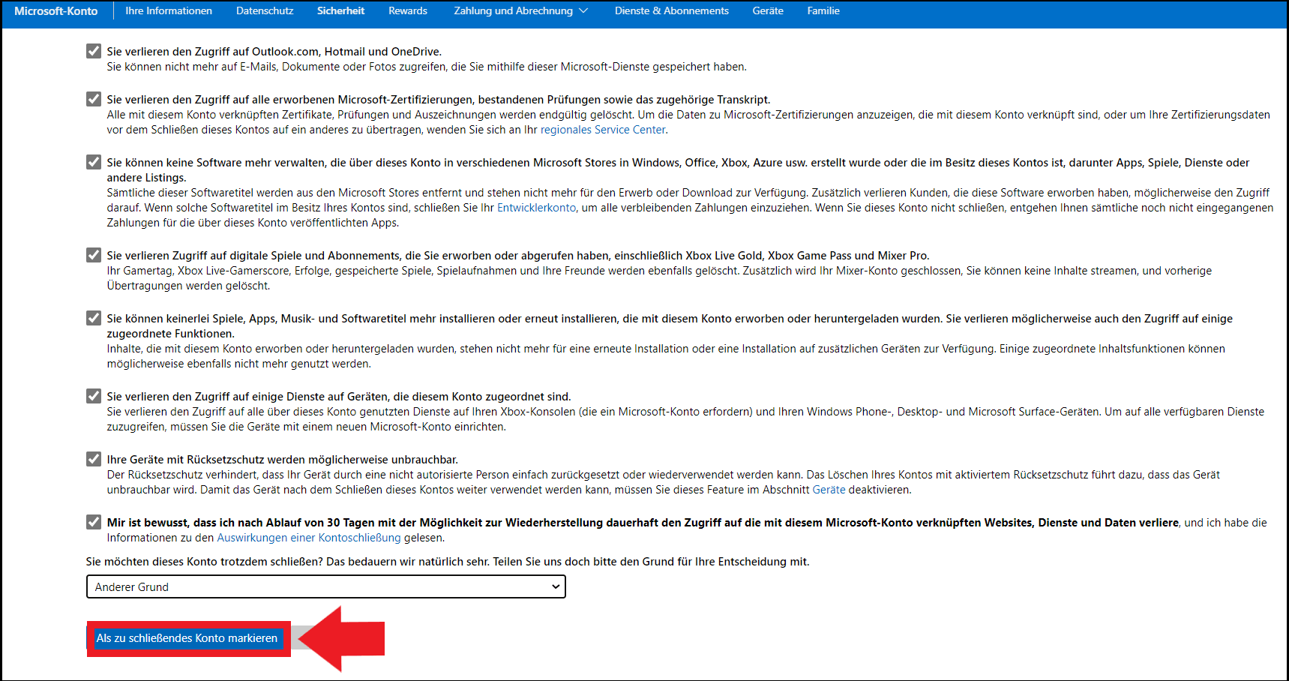Uncheck the Outlook.com, Hotmail and OneDrive checkbox
Image resolution: width=1289 pixels, height=681 pixels.
(x=94, y=51)
